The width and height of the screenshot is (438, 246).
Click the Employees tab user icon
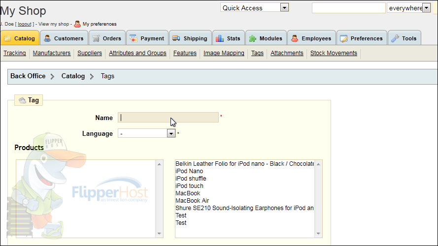295,38
